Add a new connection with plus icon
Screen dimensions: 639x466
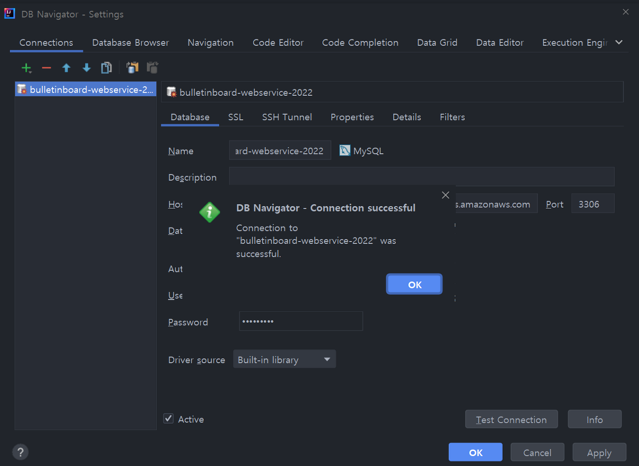pos(26,68)
